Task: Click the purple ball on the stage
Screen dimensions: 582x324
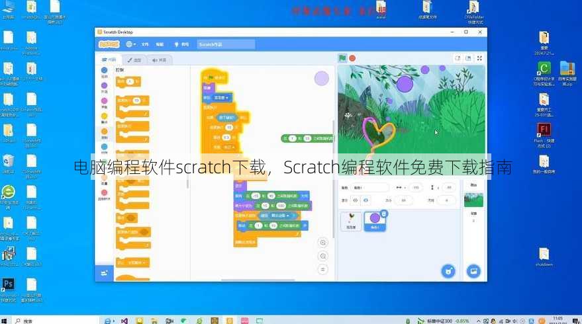Action: 405,83
